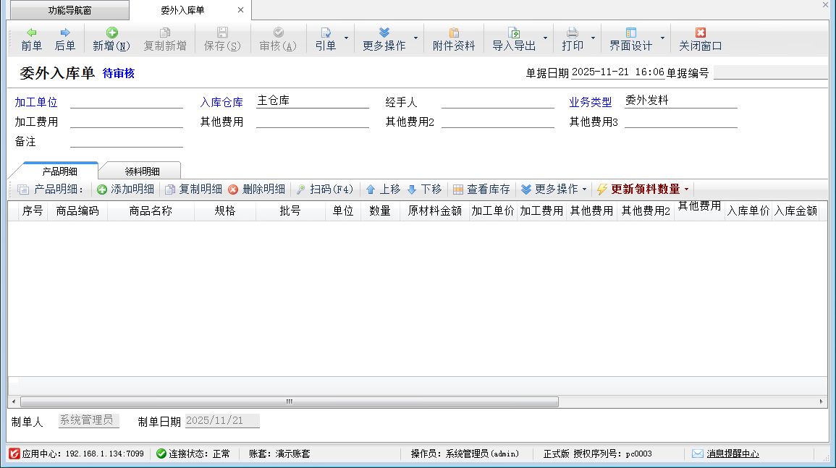Viewport: 836px width, 468px height.
Task: Open the 导入导出 dropdown arrow
Action: pyautogui.click(x=545, y=38)
